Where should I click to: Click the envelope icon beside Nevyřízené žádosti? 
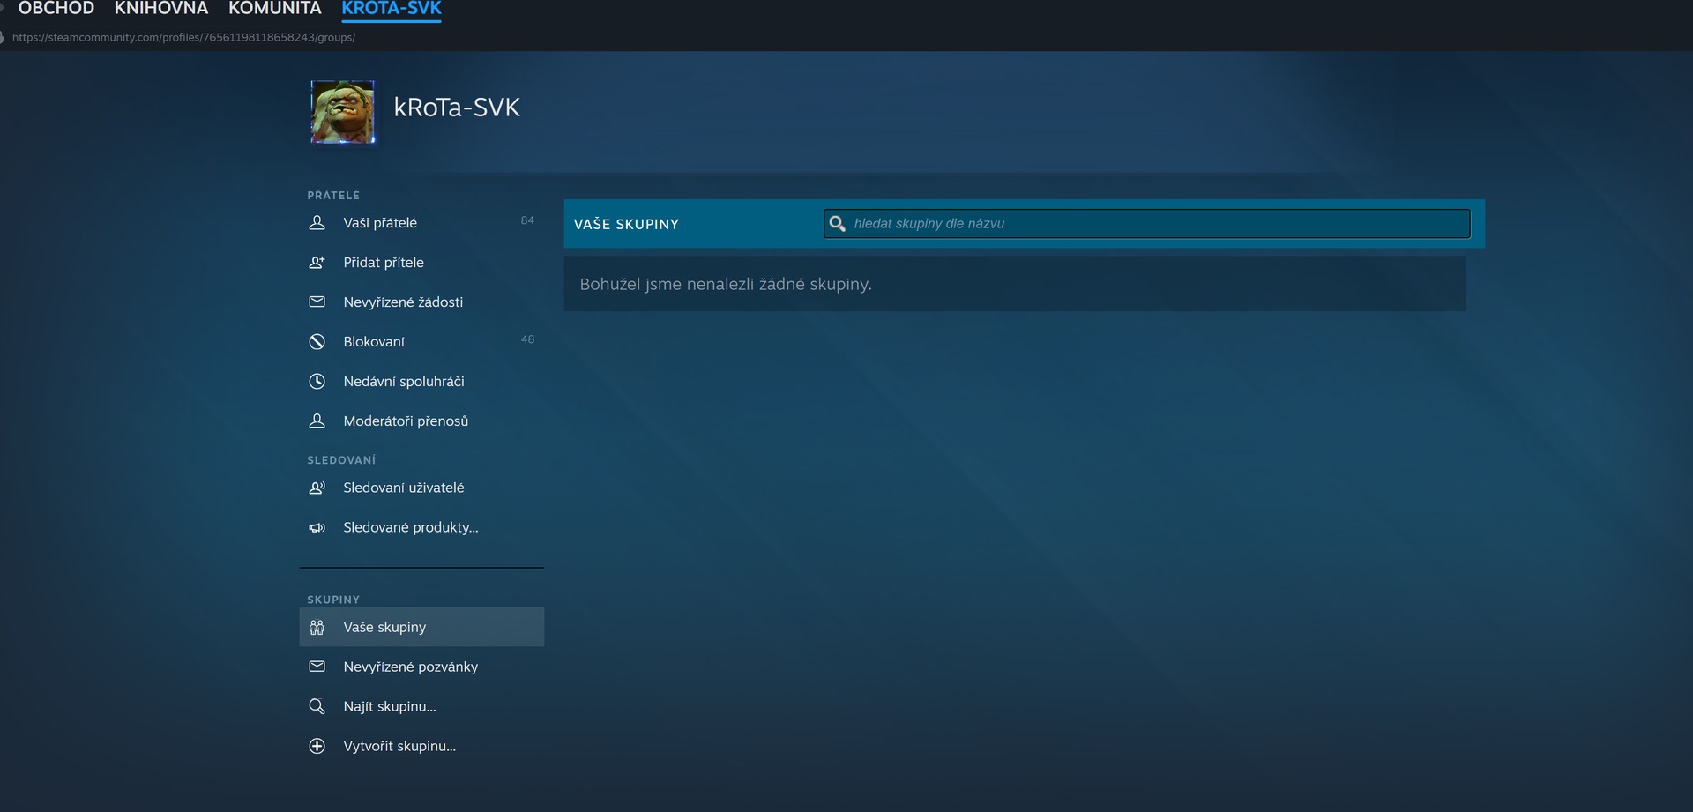point(317,302)
